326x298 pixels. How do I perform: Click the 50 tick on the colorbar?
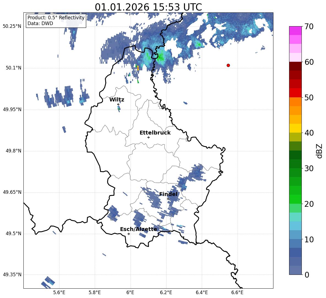pyautogui.click(x=309, y=98)
